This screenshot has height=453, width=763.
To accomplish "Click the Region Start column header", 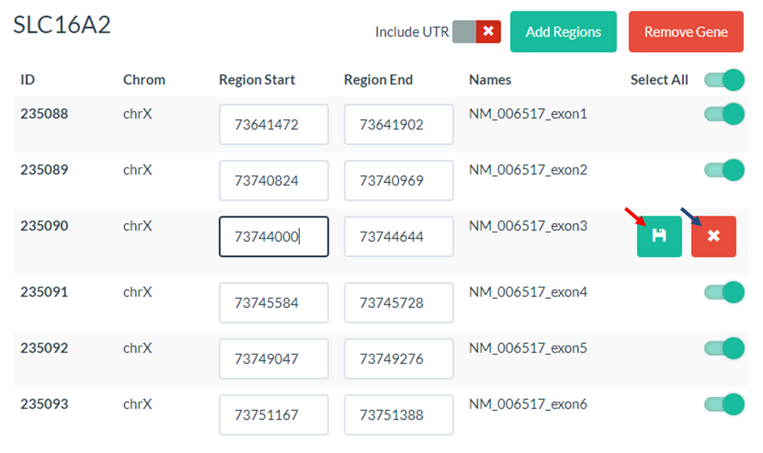I will [257, 80].
